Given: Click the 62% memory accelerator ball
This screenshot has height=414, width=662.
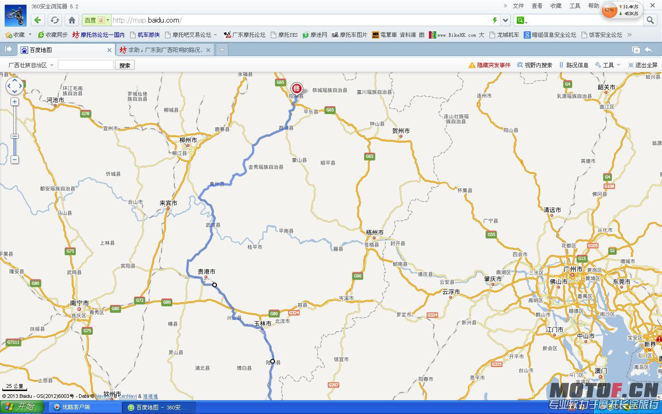Looking at the screenshot, I should [x=609, y=10].
